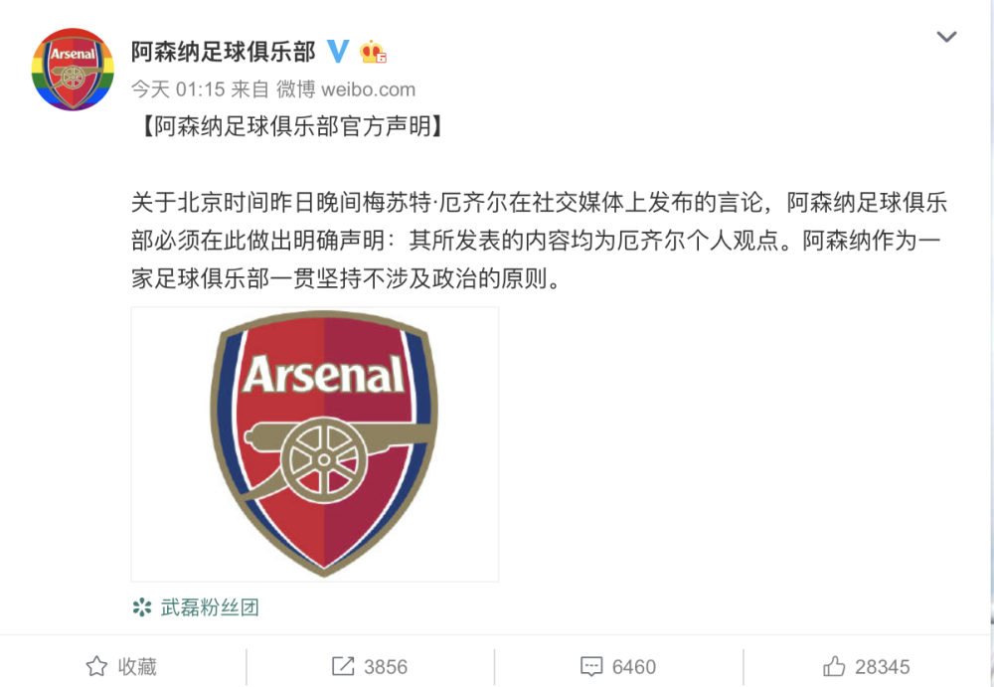The image size is (994, 687).
Task: Open account name 阿森纳足球俱乐部 profile
Action: coord(223,52)
